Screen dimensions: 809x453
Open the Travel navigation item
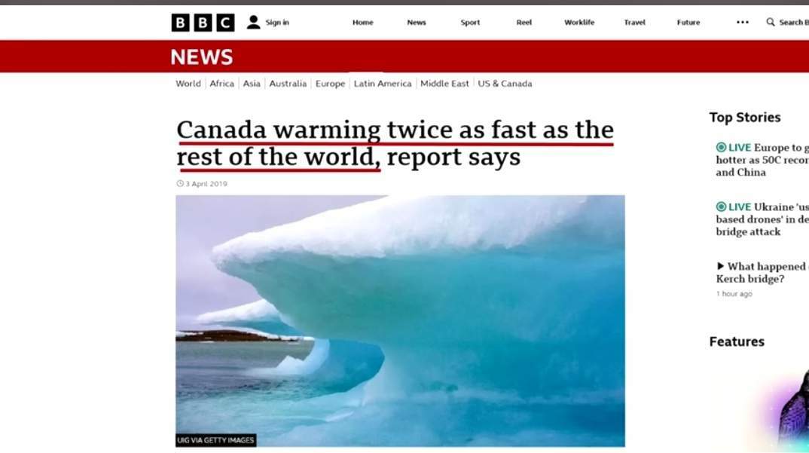[634, 22]
